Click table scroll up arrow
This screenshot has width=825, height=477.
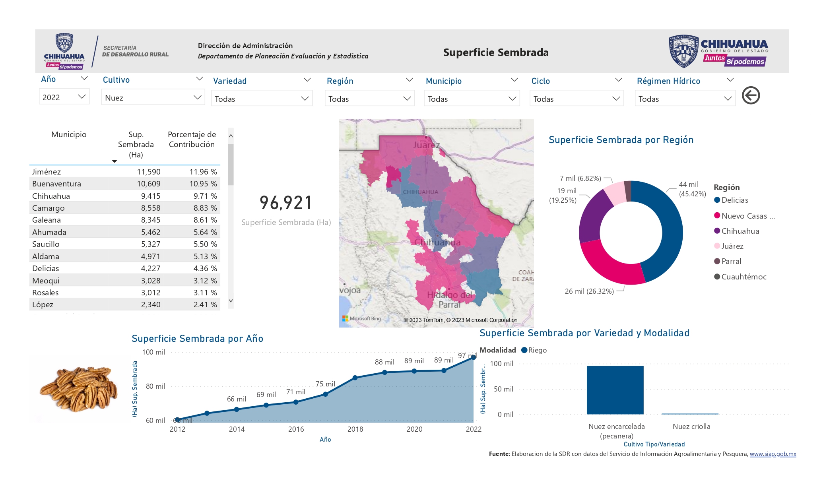(x=231, y=136)
